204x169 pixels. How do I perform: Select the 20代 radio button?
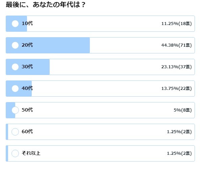coord(15,45)
